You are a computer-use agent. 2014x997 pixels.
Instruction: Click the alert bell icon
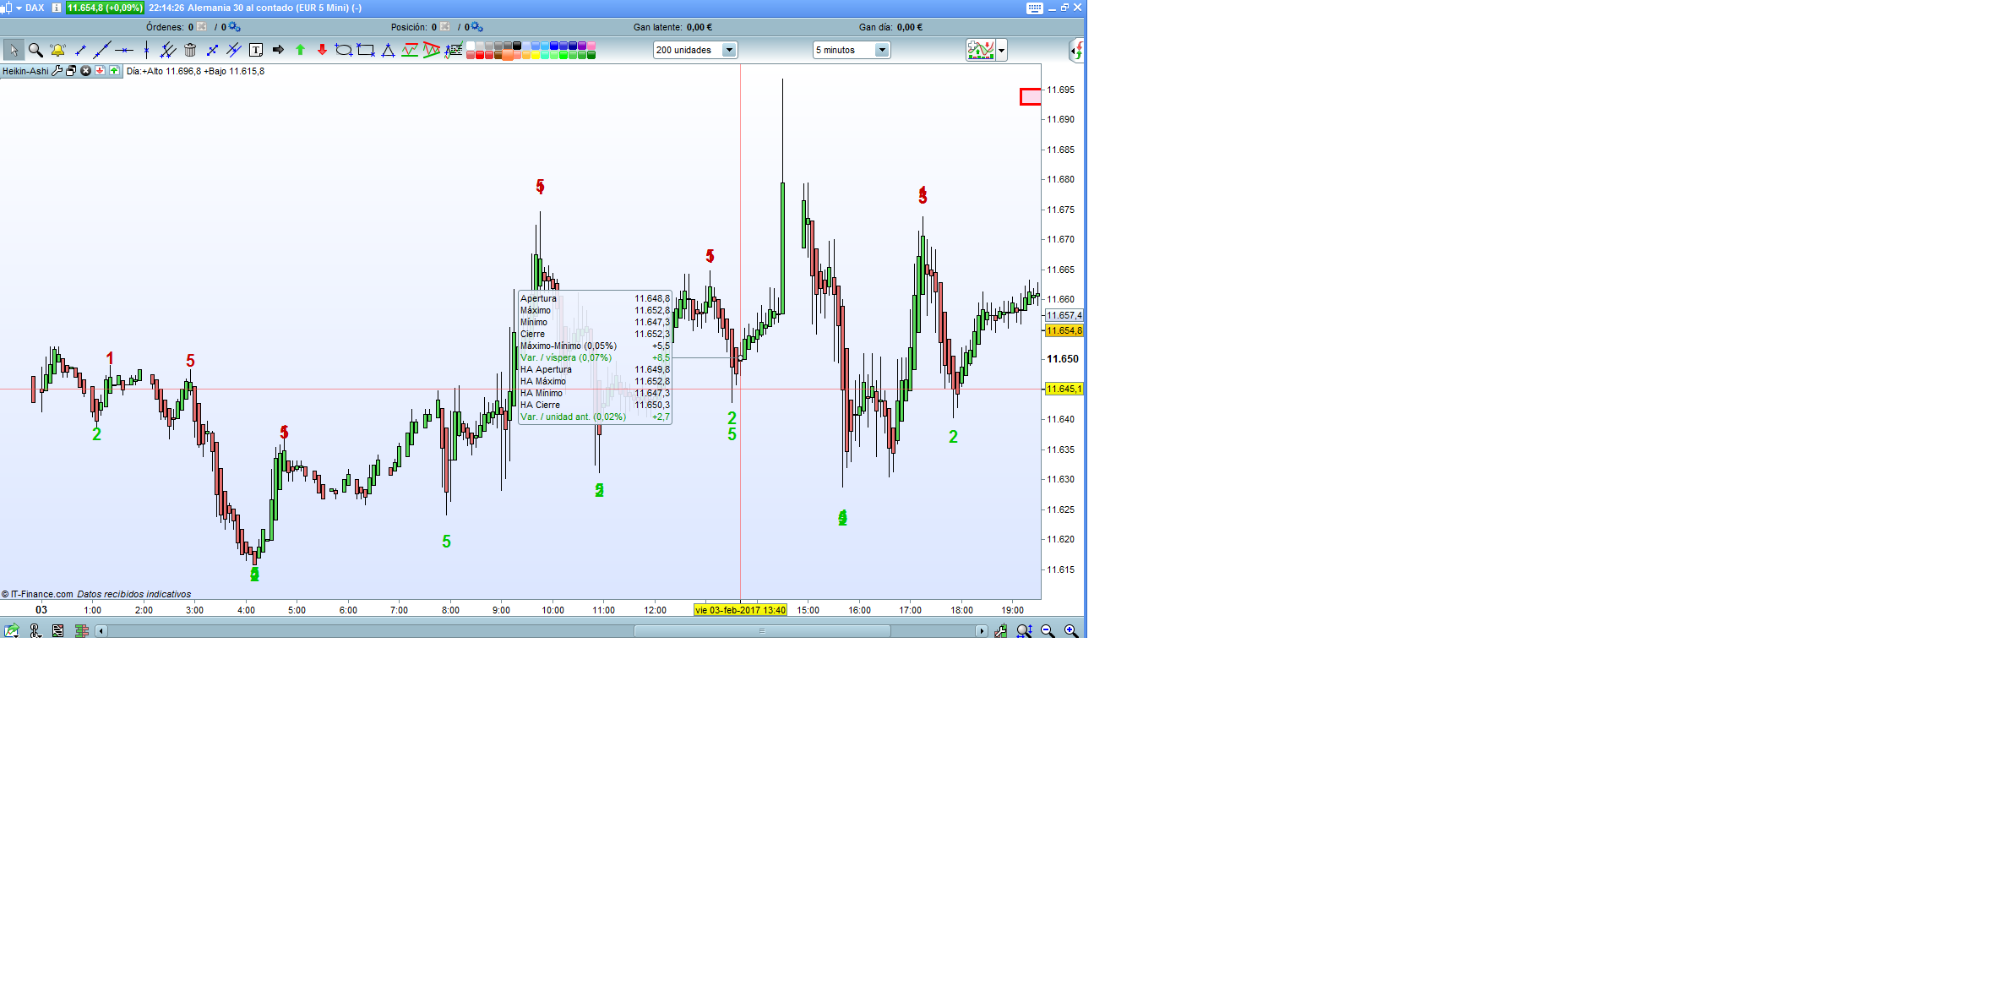(57, 51)
